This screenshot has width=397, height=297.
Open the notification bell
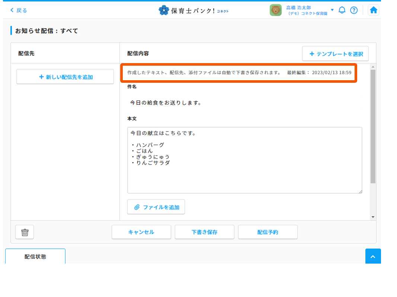(342, 10)
